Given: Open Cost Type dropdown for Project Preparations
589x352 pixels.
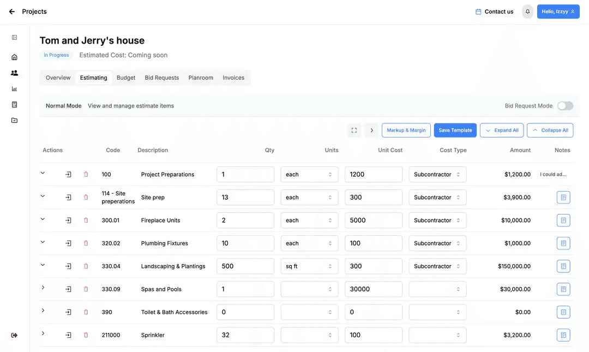Looking at the screenshot, I should click(x=437, y=175).
